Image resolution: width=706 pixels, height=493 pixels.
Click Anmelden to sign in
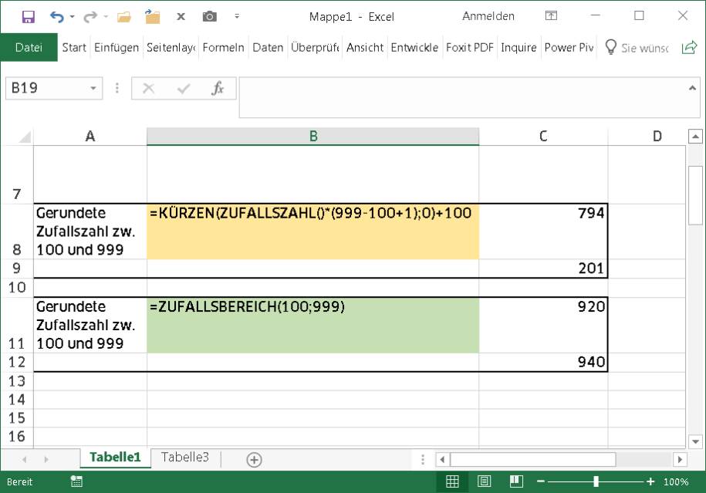tap(488, 16)
